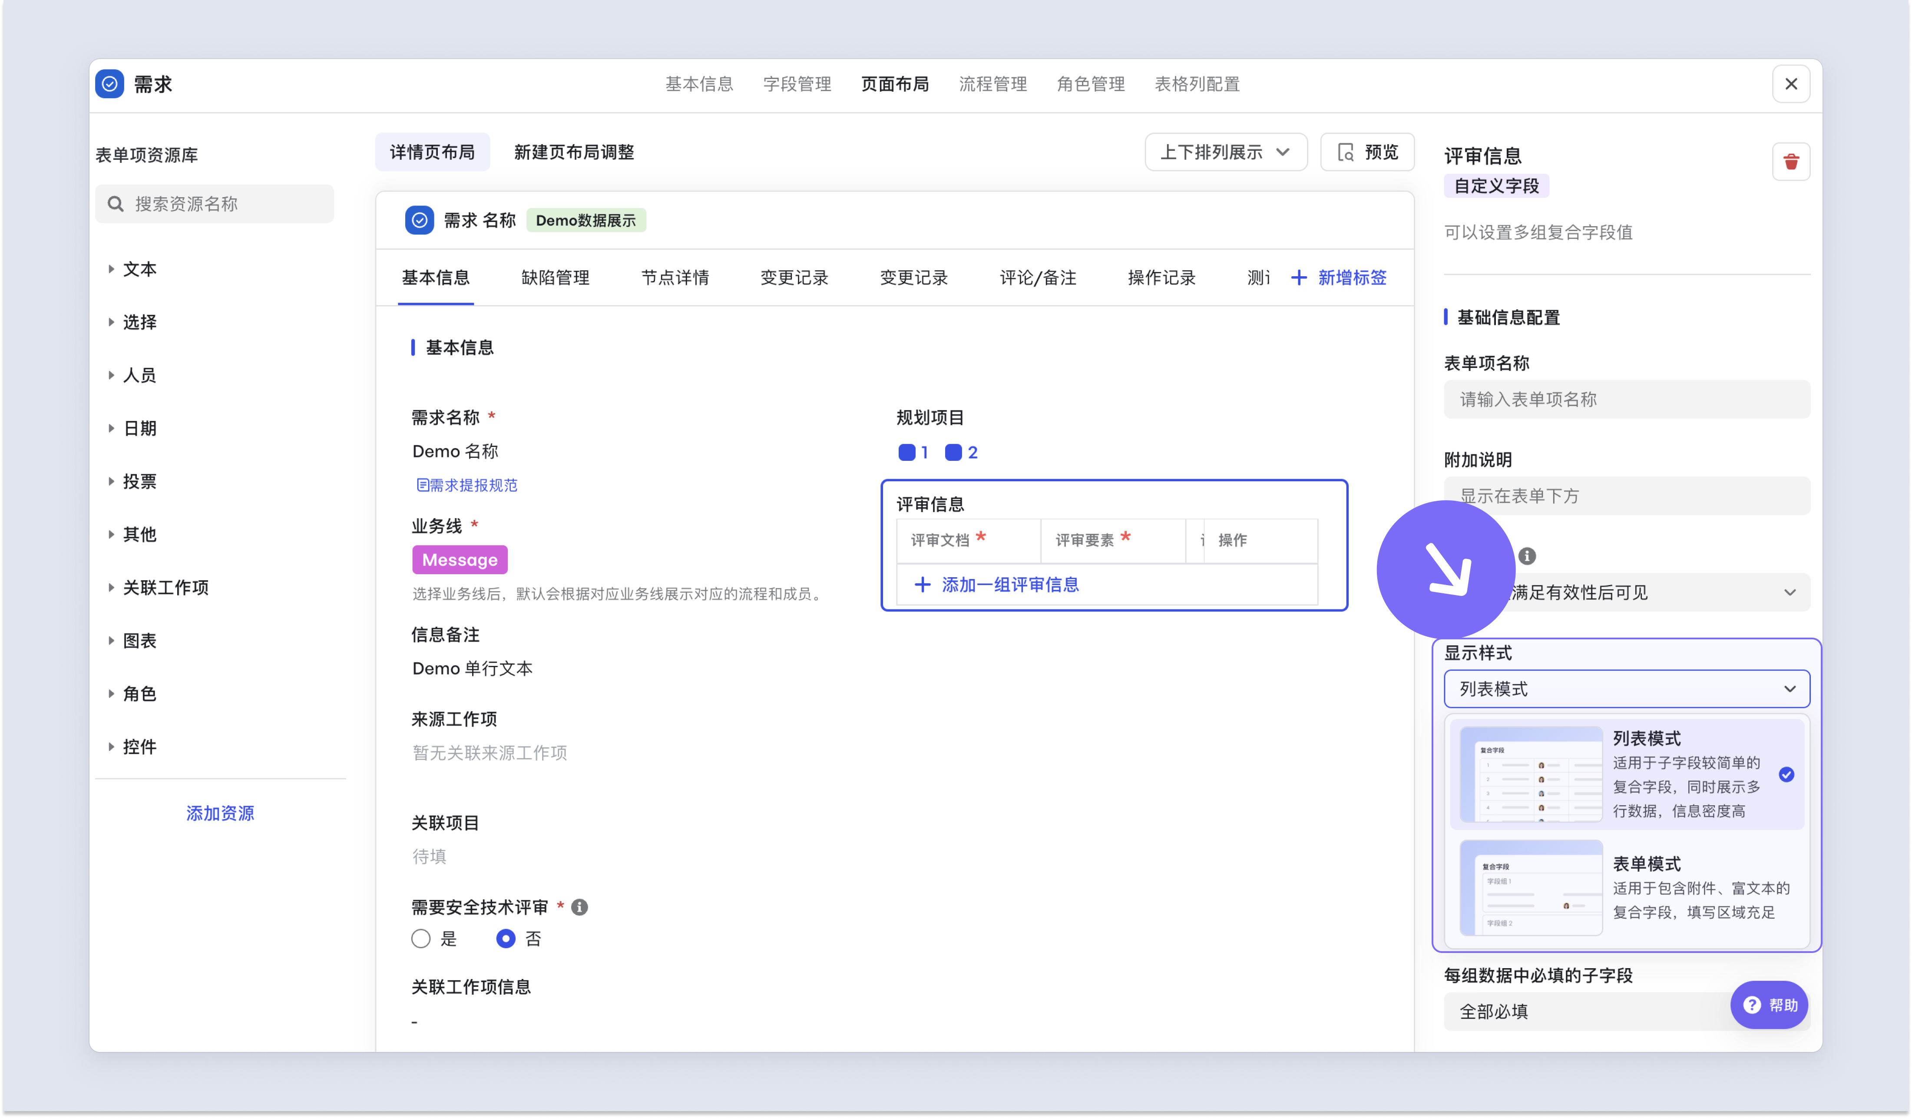Click the red trash delete icon
Viewport: 1912px width, 1118px height.
pos(1791,162)
